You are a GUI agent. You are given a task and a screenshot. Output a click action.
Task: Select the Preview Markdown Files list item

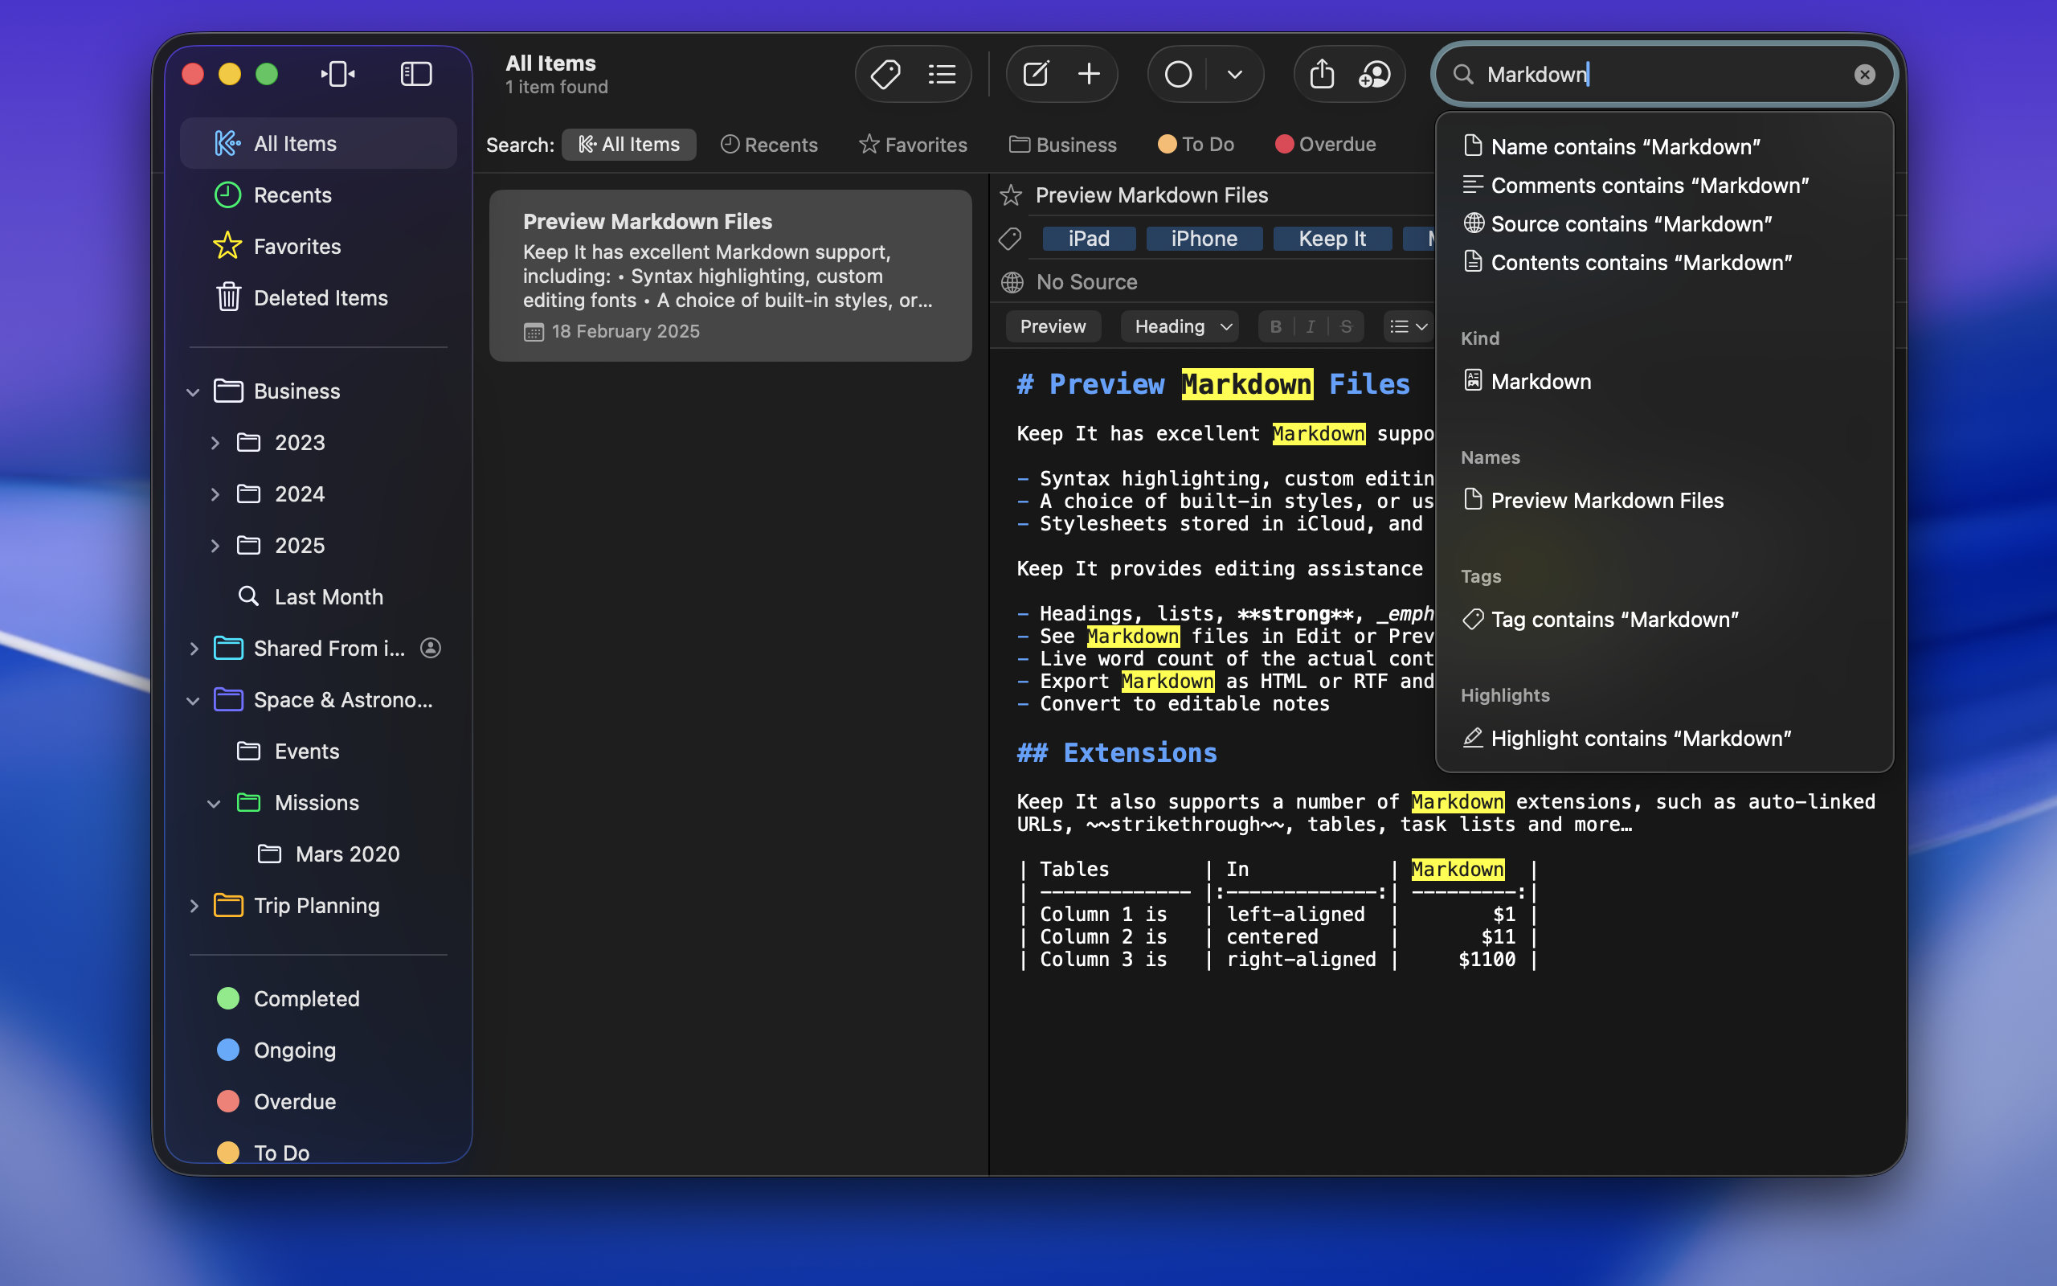[x=730, y=276]
